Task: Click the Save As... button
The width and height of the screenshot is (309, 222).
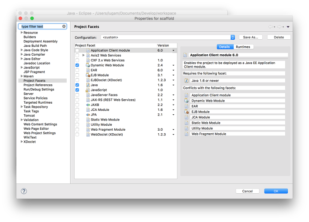Action: (251, 37)
